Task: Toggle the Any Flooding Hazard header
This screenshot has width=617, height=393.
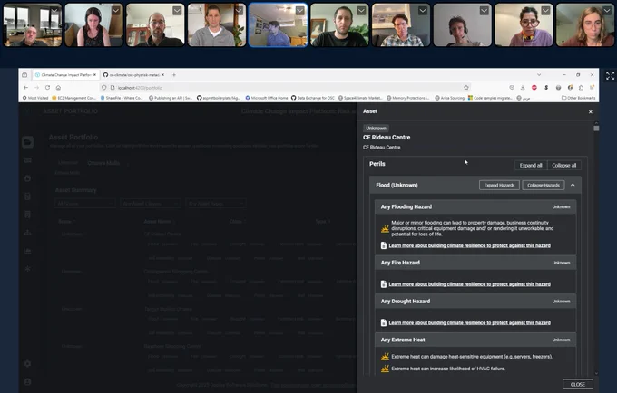Action: (475, 206)
